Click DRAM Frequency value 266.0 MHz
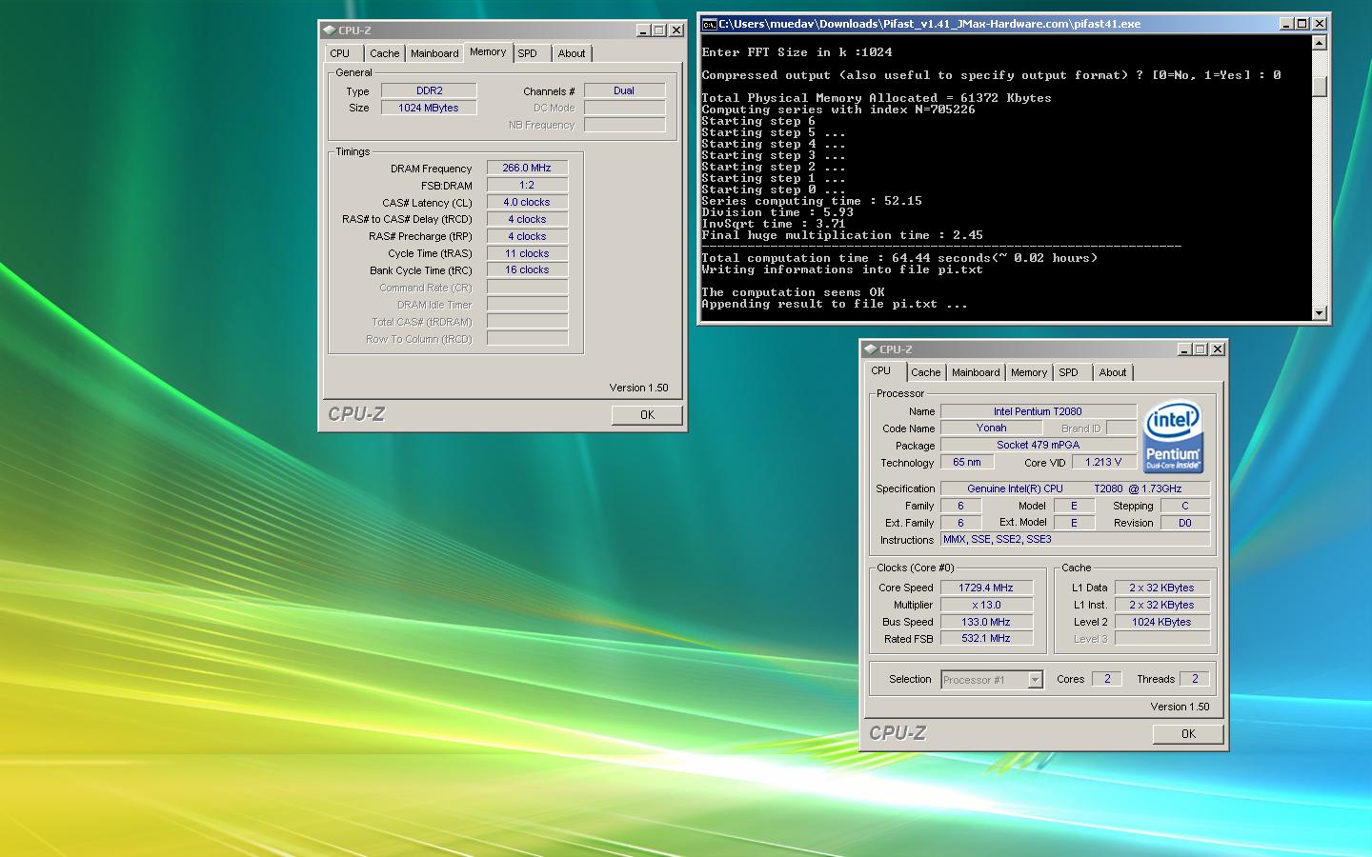The image size is (1372, 857). (527, 168)
